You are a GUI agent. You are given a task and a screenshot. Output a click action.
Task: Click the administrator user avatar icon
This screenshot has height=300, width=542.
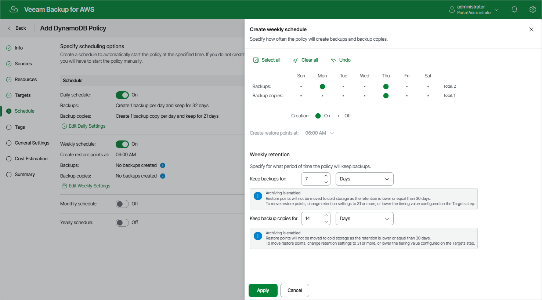(452, 10)
